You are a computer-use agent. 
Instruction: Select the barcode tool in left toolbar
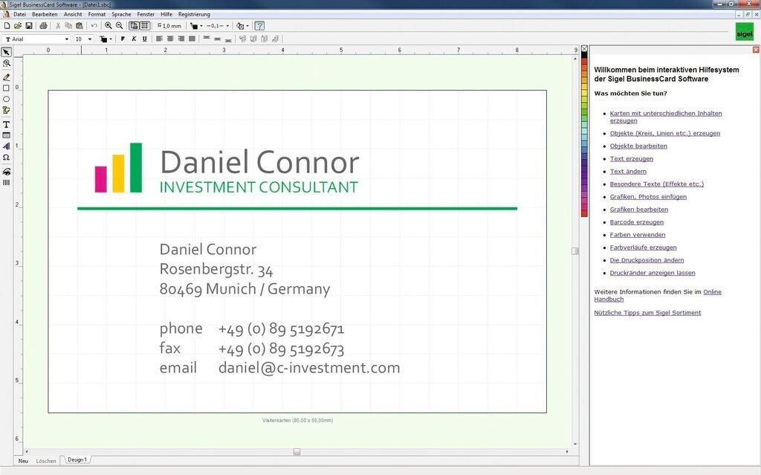click(x=6, y=182)
